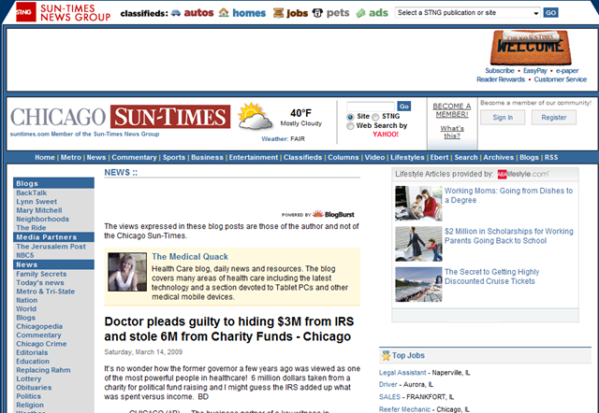
Task: Click the e-paper link
Action: [x=567, y=71]
